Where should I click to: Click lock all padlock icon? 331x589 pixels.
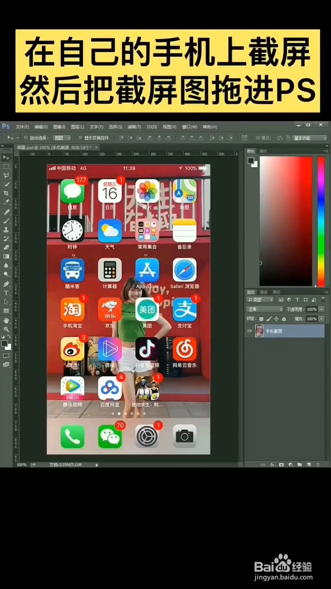tap(284, 318)
